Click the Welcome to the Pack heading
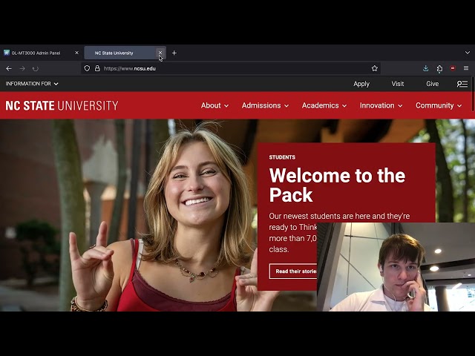The image size is (475, 356). (337, 185)
